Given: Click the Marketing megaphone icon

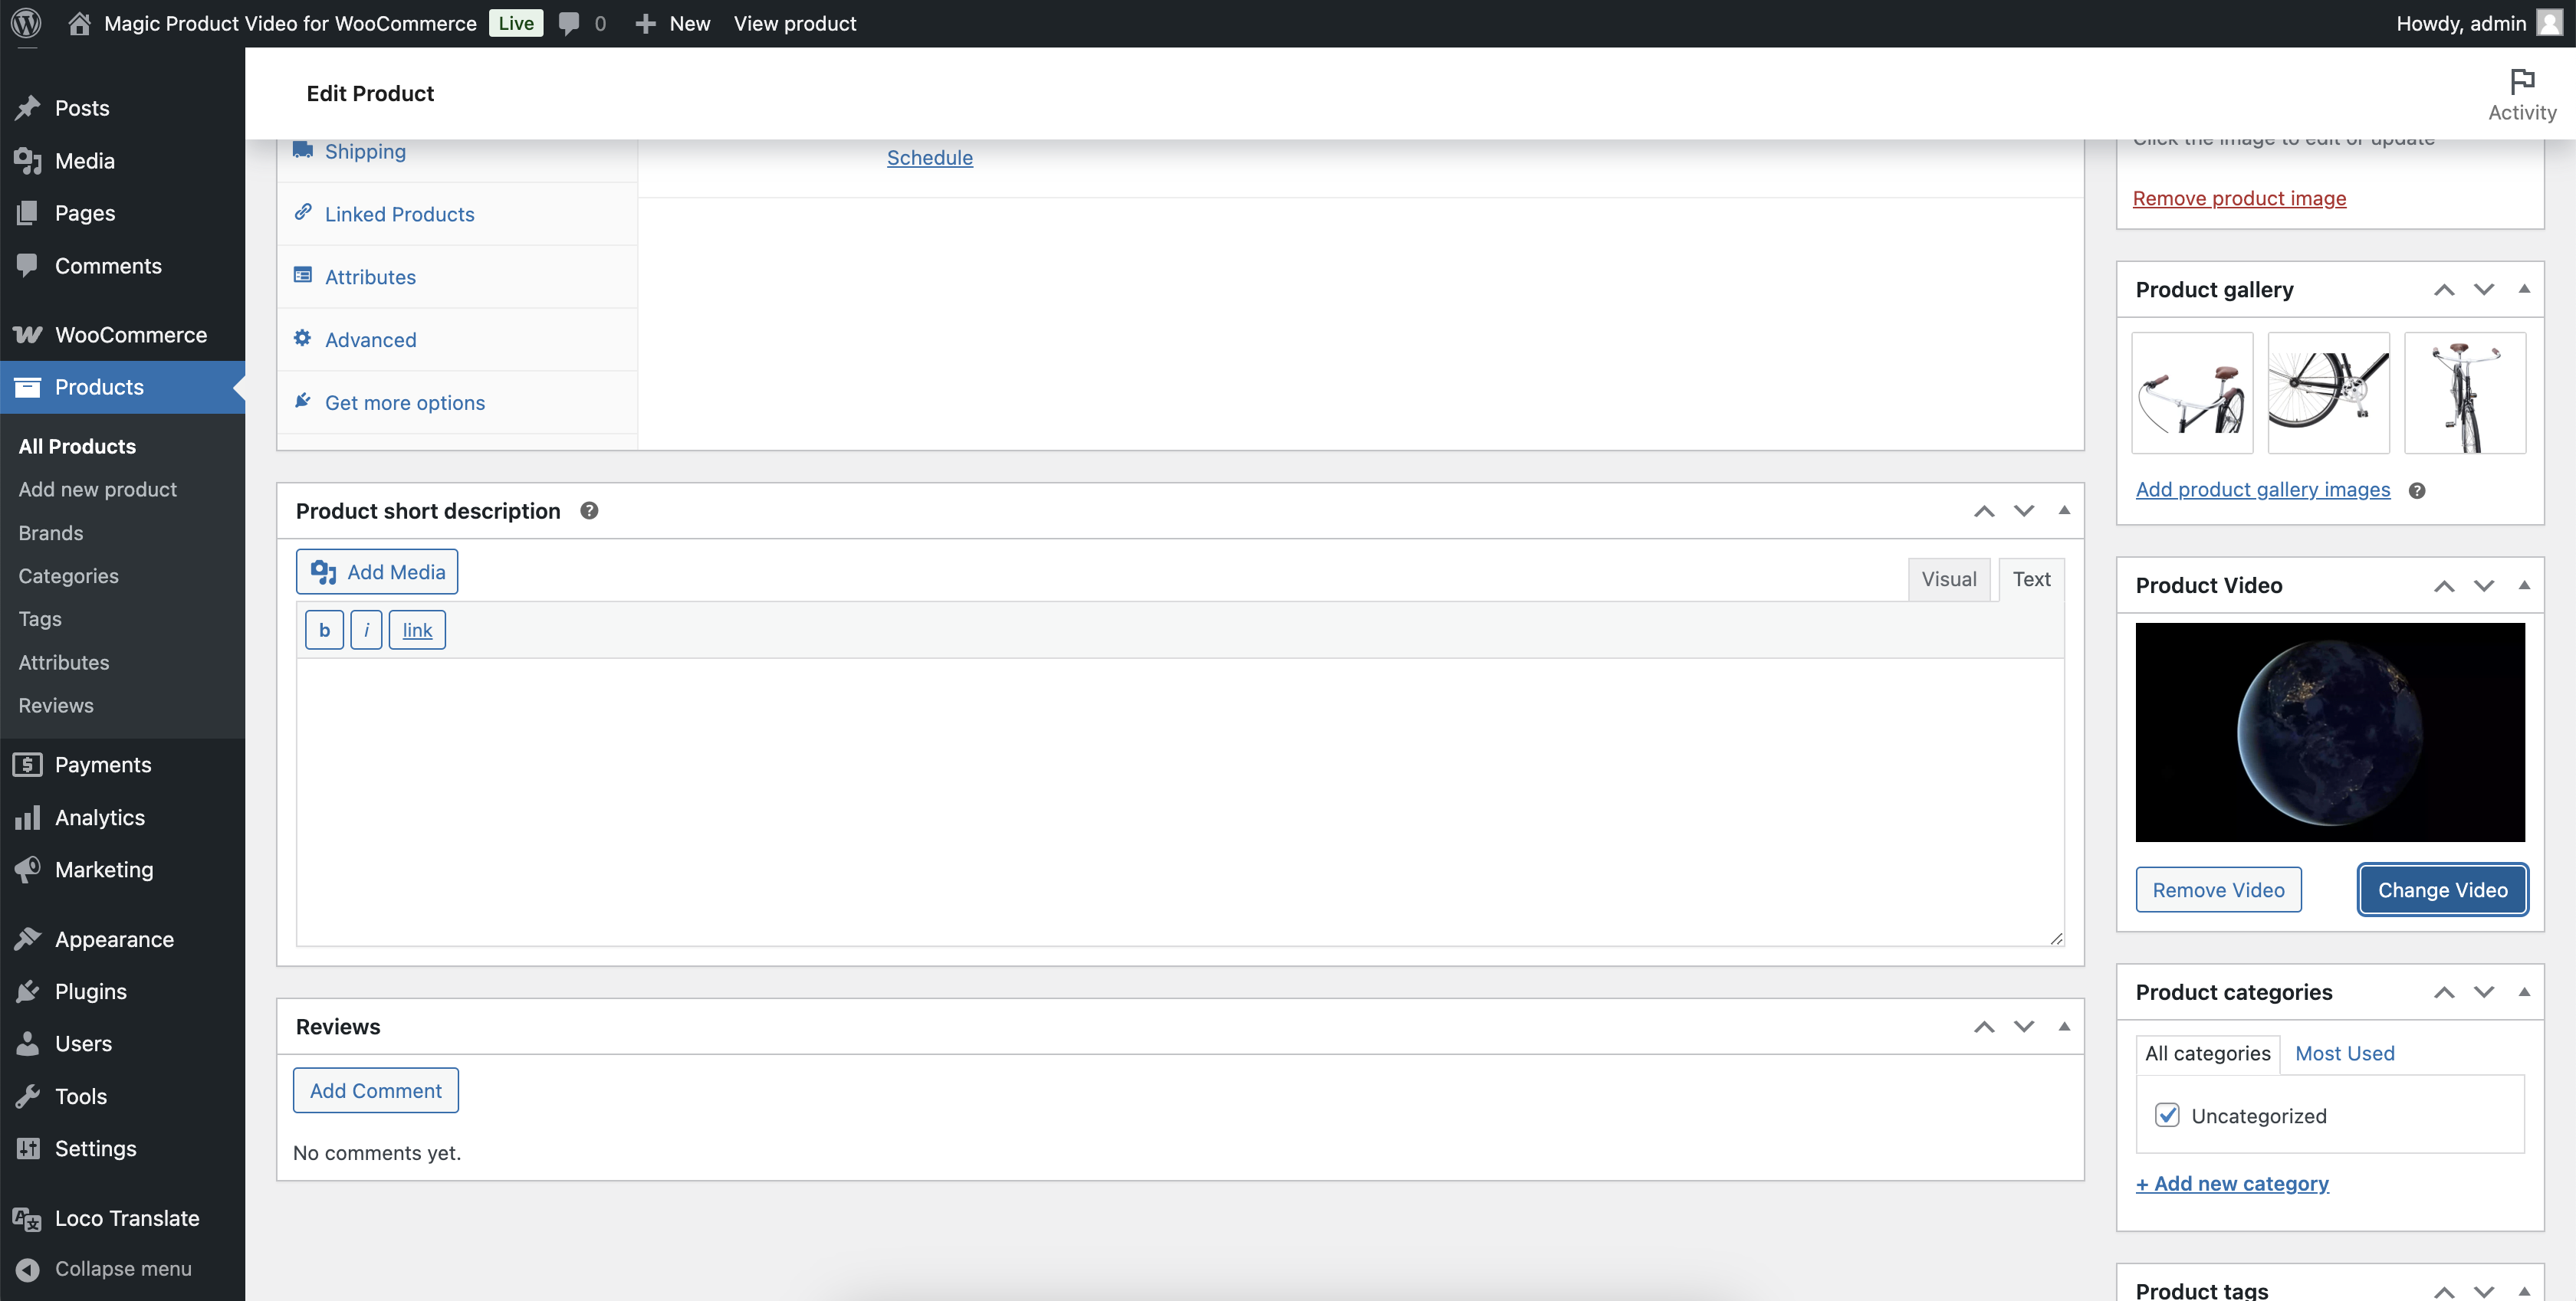Looking at the screenshot, I should [28, 870].
